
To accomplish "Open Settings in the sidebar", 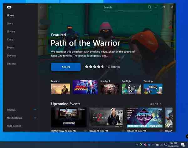I will point(12,64).
